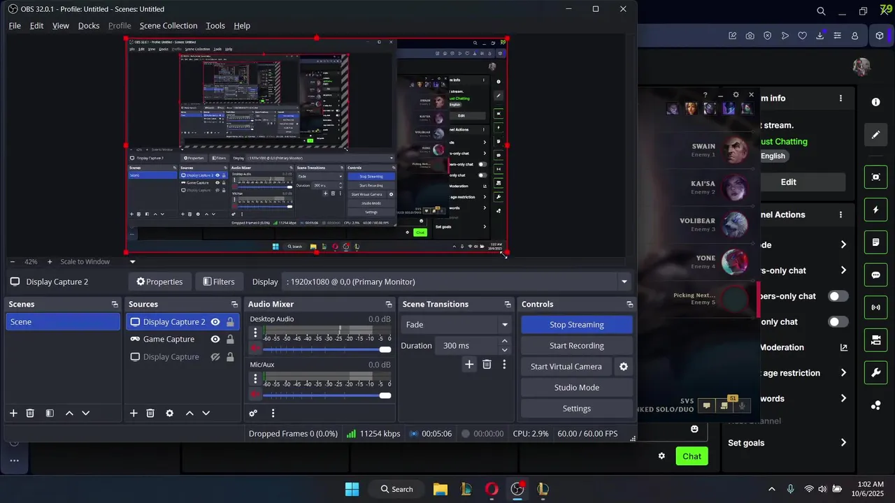Undock the Sources panel

point(234,304)
